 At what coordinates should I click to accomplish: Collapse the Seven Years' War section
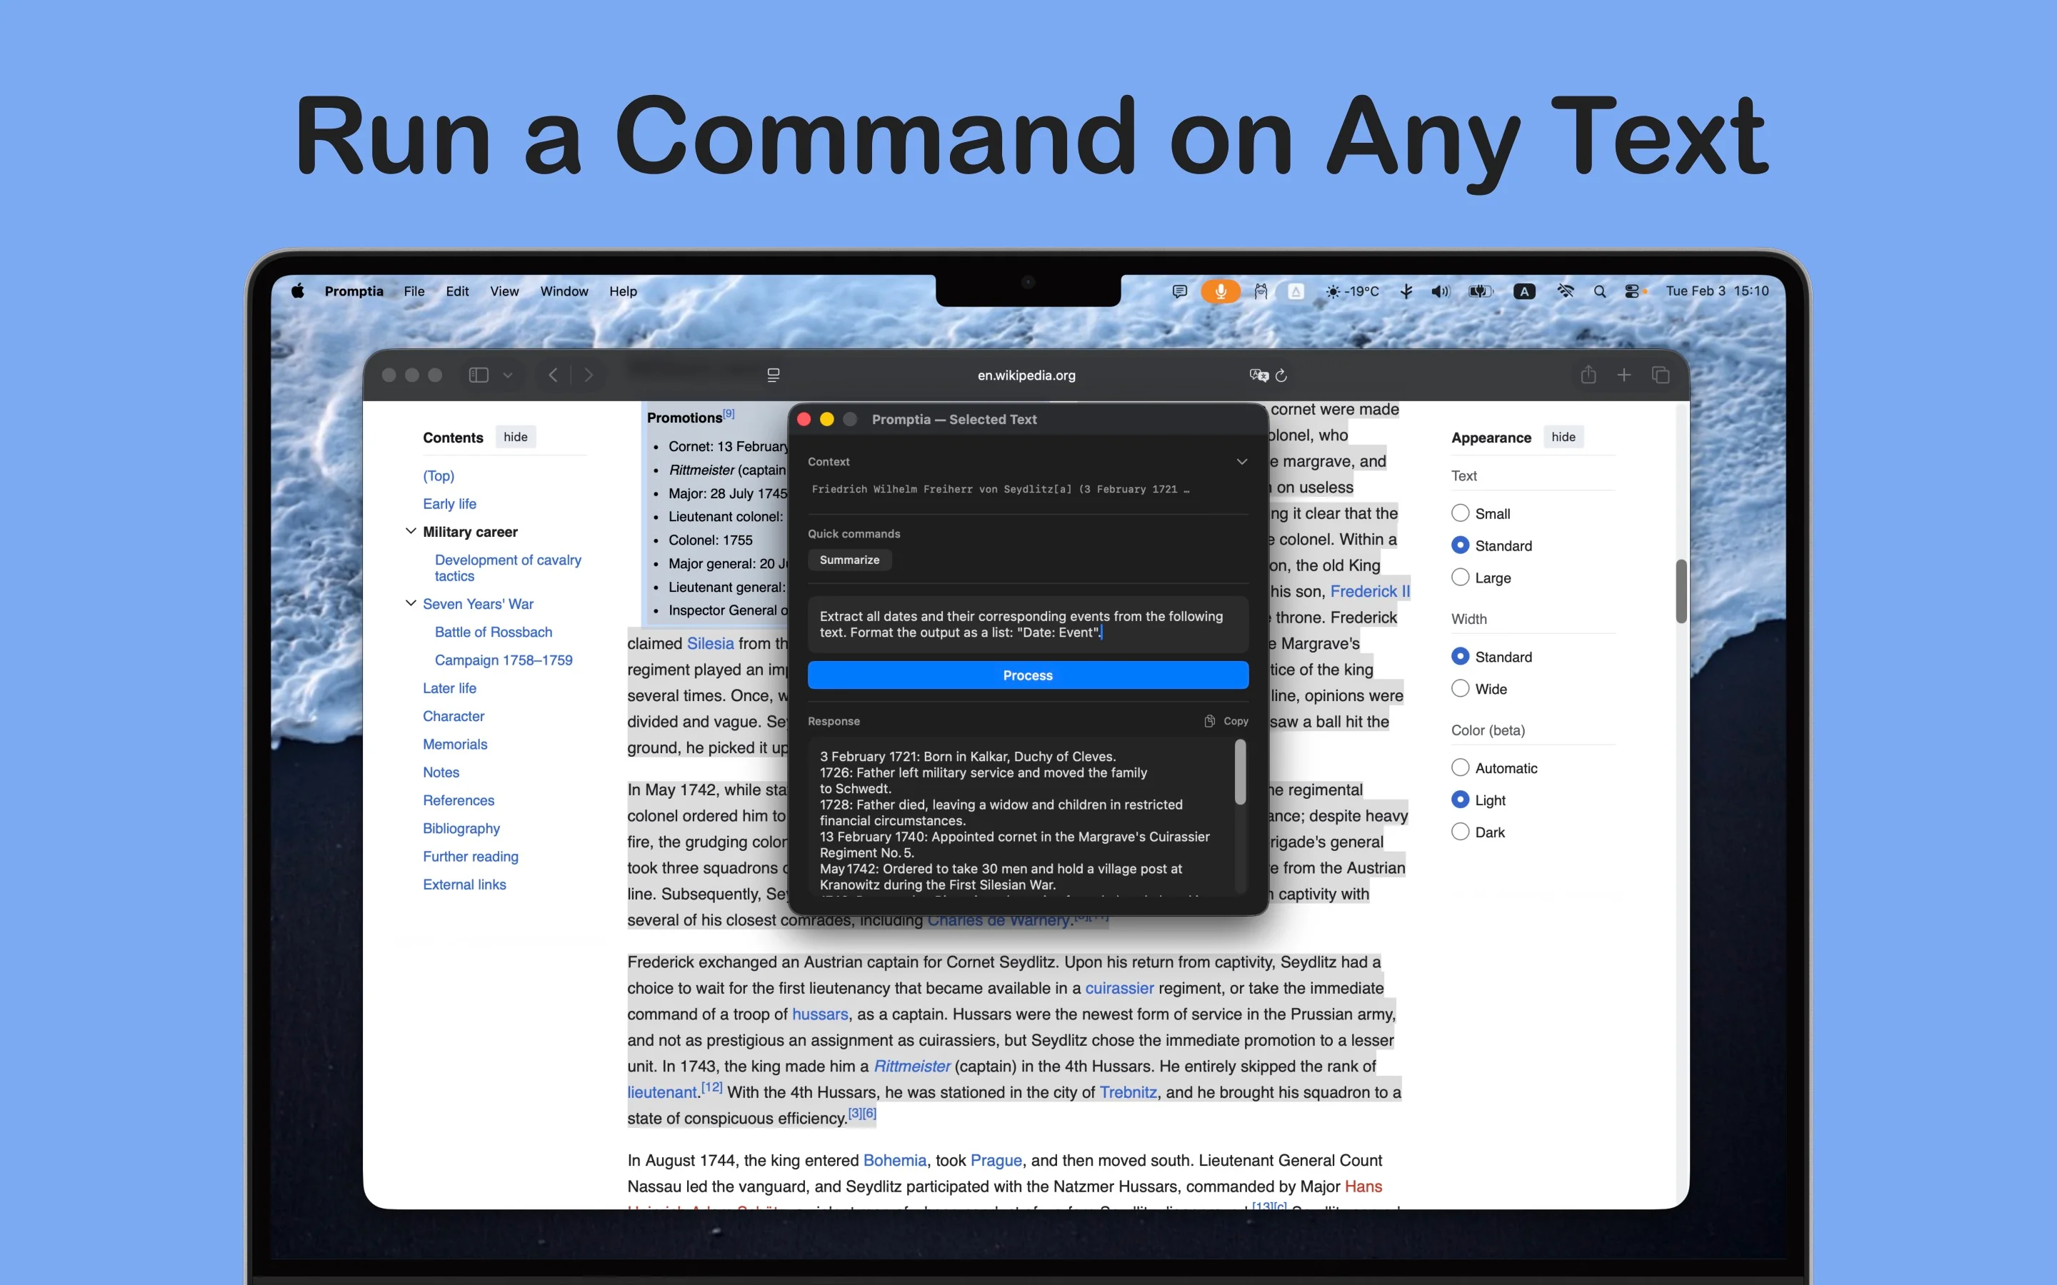pyautogui.click(x=411, y=603)
